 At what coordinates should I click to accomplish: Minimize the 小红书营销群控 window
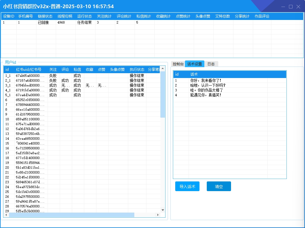pos(283,7)
